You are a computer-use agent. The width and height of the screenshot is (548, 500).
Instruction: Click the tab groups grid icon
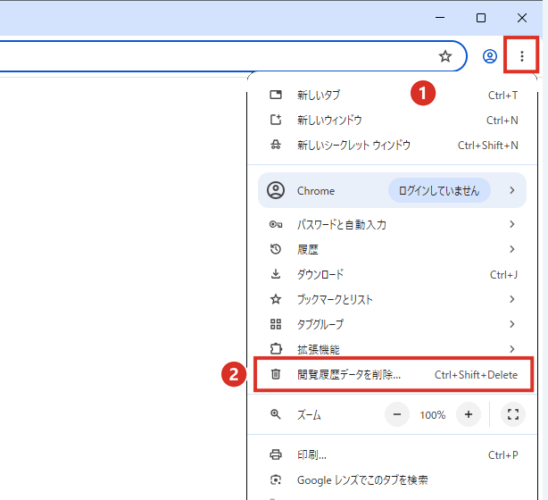[276, 324]
